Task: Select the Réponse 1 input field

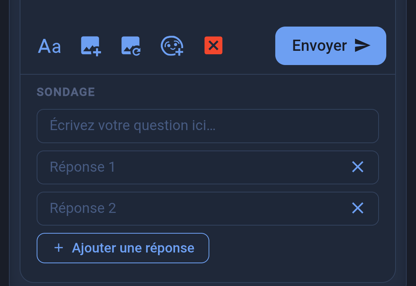Action: point(208,168)
